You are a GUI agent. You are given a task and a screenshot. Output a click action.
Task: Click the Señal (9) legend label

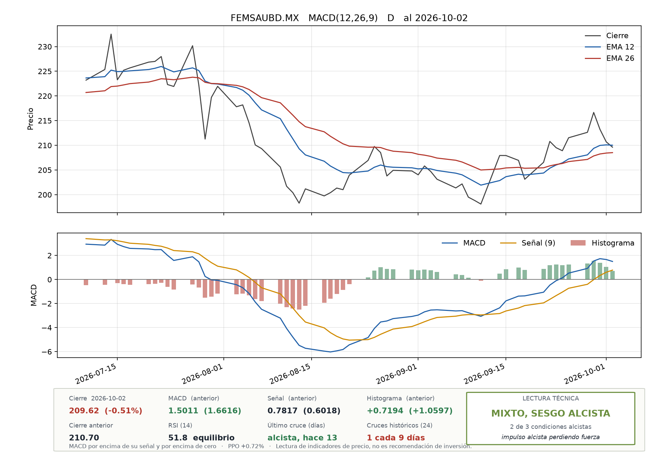[x=538, y=243]
